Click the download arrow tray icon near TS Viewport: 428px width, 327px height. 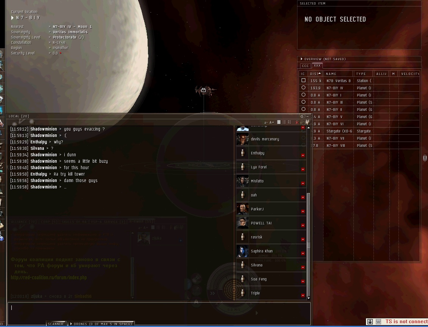[x=370, y=322]
